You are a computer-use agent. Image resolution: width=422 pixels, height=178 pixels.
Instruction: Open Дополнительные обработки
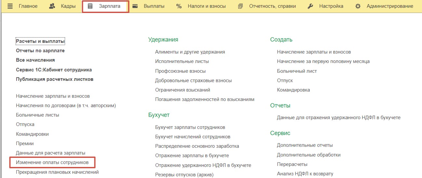coord(309,155)
